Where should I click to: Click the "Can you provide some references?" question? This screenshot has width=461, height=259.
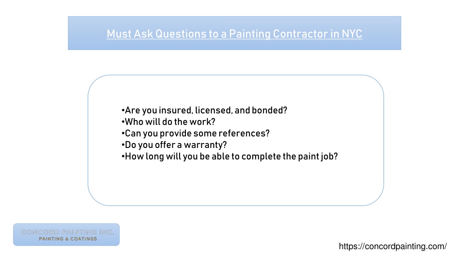point(195,133)
